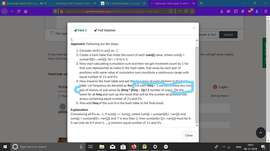
Task: Switch to IDE GeeksforGeeks tab
Action: click(123, 3)
